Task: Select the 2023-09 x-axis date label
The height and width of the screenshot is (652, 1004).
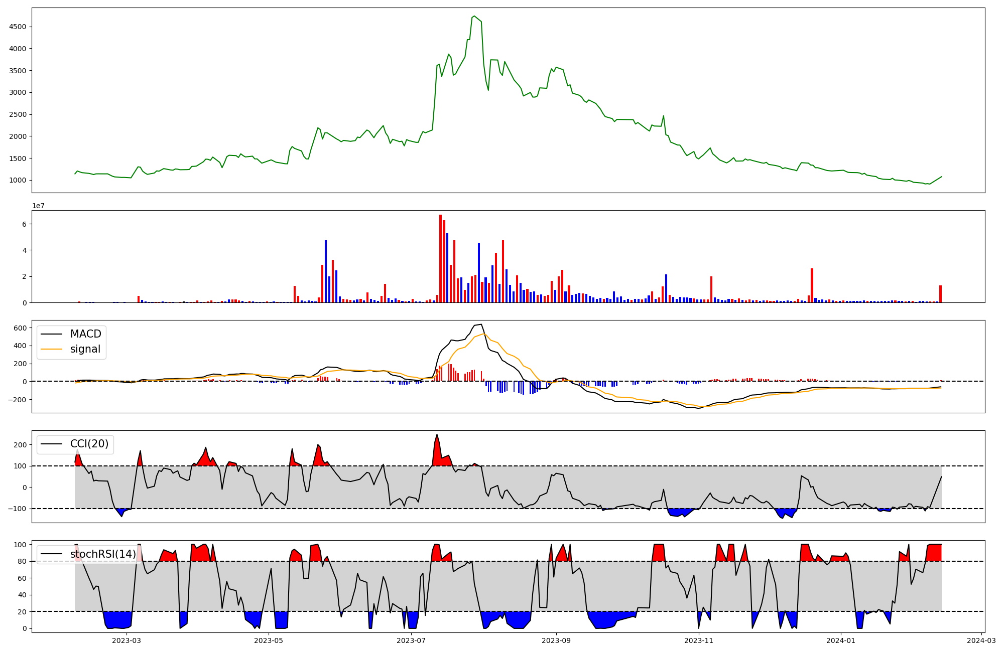Action: pyautogui.click(x=556, y=640)
